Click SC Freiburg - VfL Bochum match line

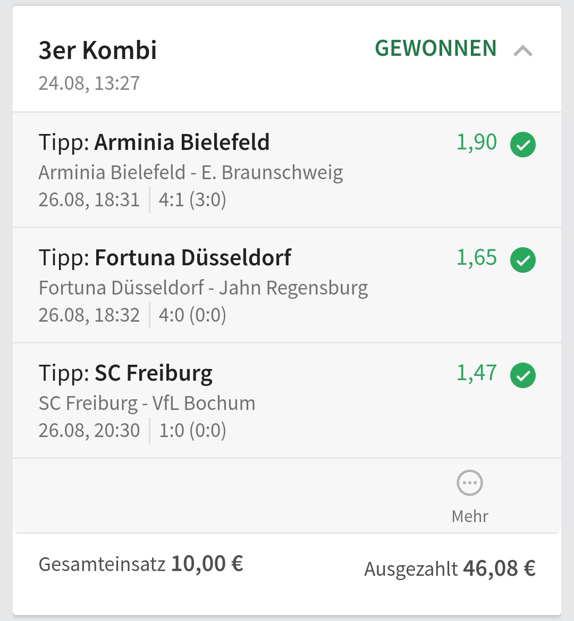pos(147,403)
